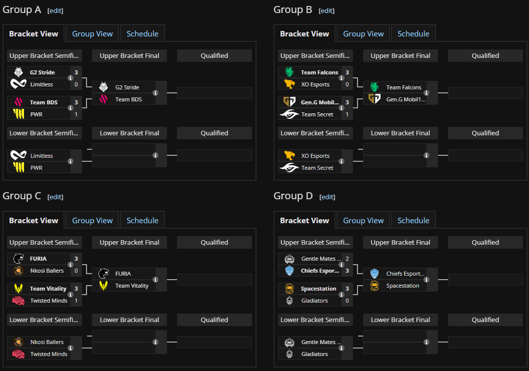Click Team Vitality logo in Group C upper semifinal
This screenshot has height=371, width=529.
[18, 289]
